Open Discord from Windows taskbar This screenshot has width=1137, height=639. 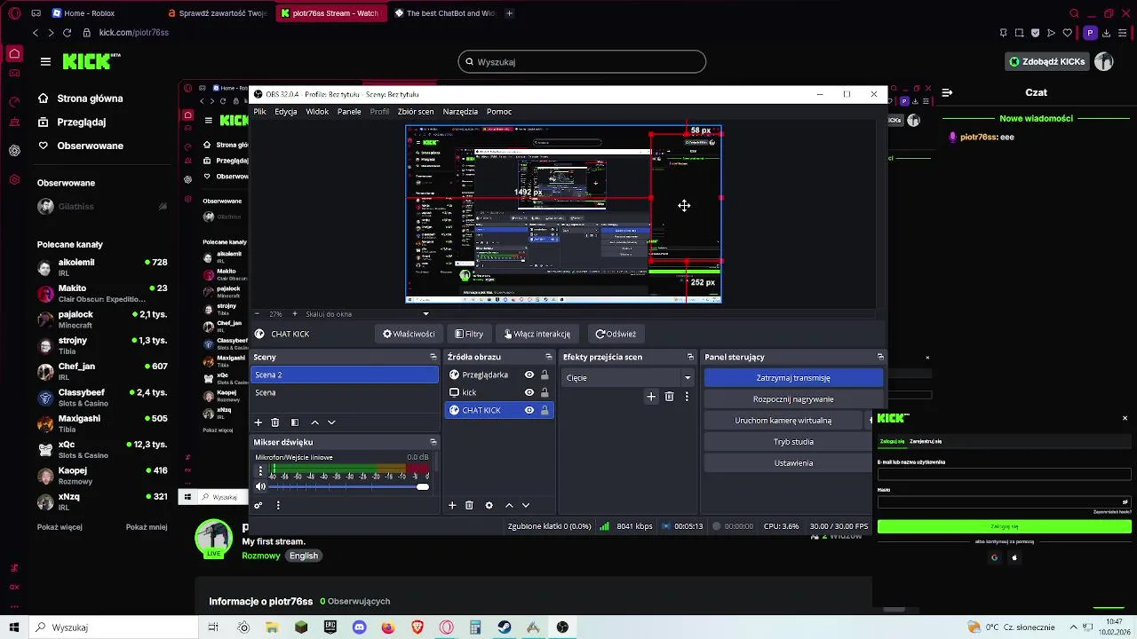pos(359,627)
